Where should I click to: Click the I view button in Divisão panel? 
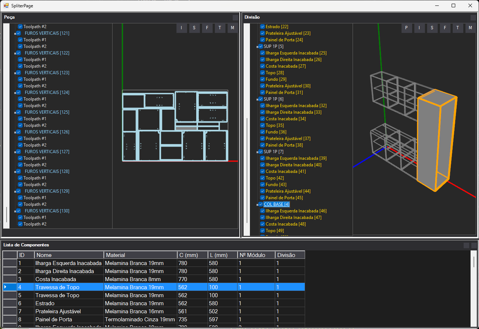419,28
